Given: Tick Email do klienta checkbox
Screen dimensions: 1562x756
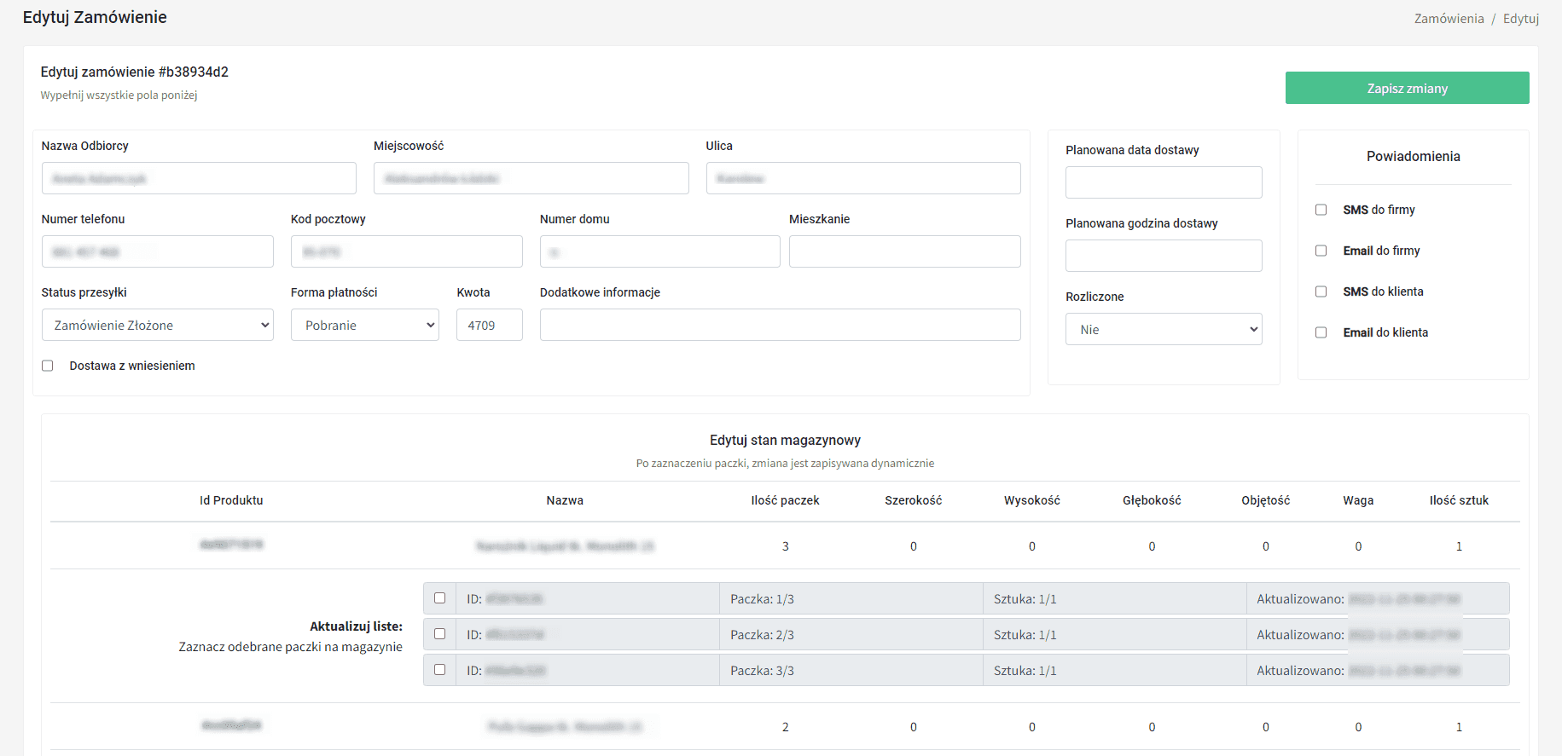Looking at the screenshot, I should [x=1321, y=332].
